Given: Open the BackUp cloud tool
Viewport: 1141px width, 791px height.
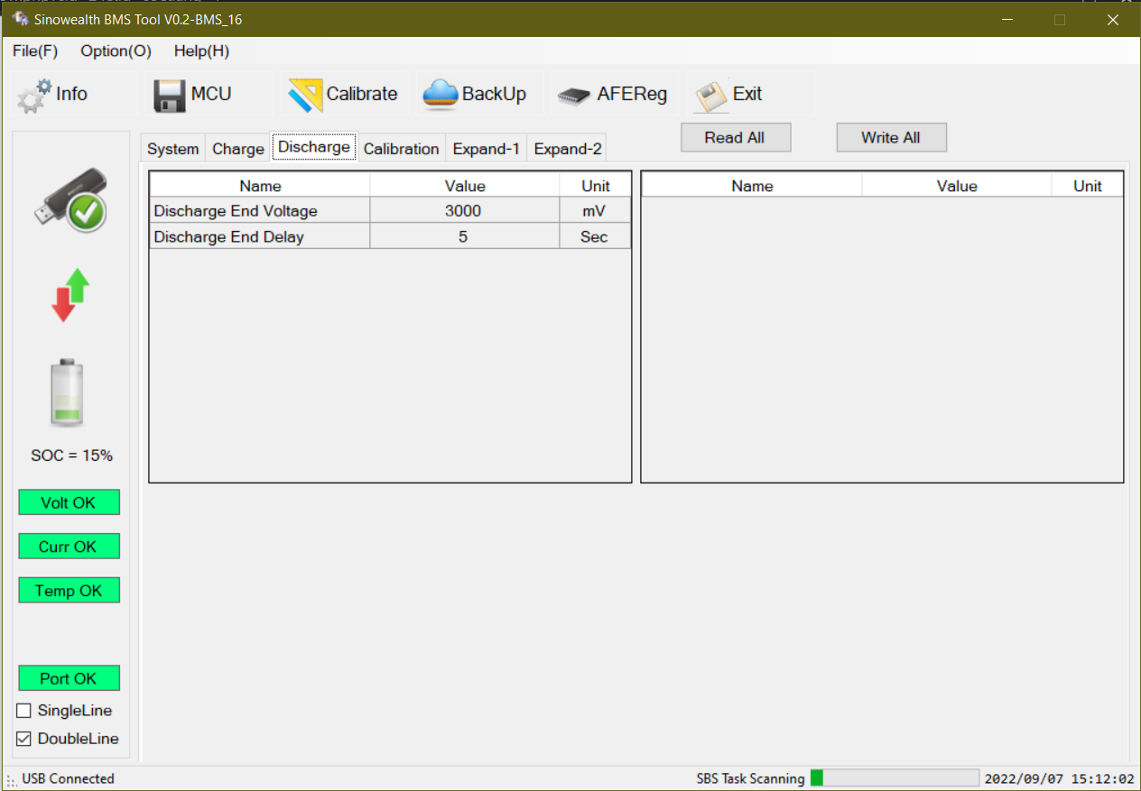Looking at the screenshot, I should (x=441, y=95).
